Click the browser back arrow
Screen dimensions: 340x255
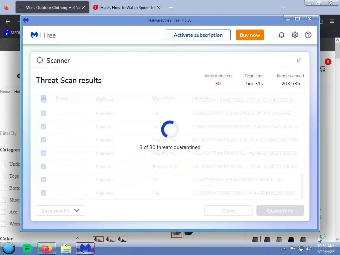pos(8,21)
